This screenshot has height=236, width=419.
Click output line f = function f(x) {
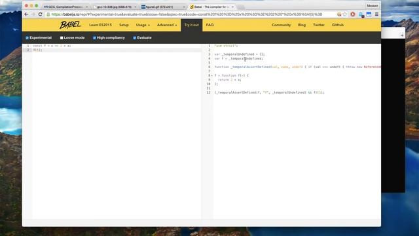(231, 76)
